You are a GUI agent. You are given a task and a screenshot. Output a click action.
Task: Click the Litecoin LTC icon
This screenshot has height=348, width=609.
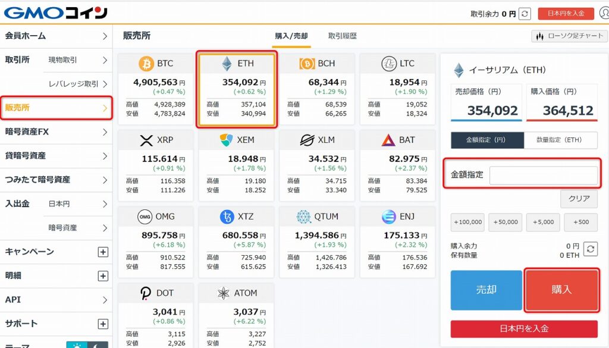point(388,64)
